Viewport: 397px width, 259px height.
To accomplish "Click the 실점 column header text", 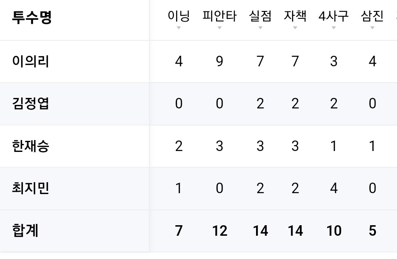I will pos(260,16).
